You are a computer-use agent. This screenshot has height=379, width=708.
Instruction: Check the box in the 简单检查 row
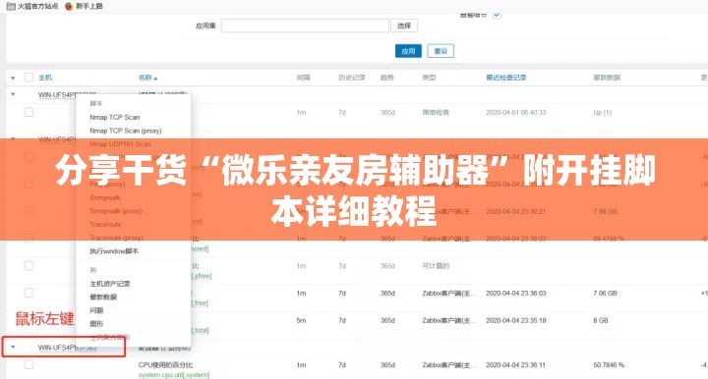29,112
